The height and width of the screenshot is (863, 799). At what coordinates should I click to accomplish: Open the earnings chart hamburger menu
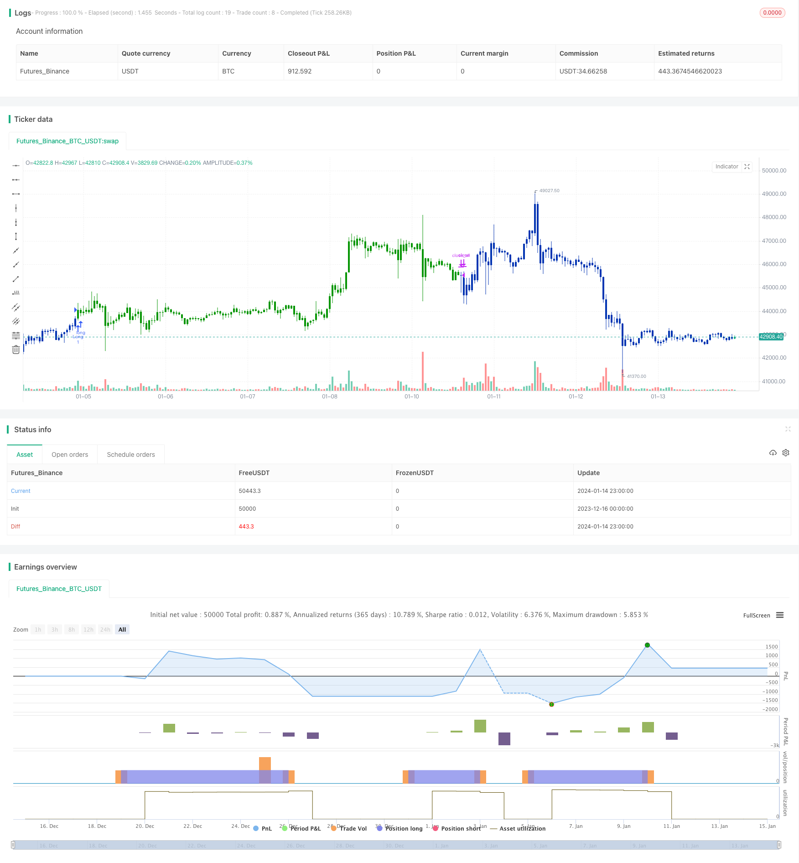(780, 615)
